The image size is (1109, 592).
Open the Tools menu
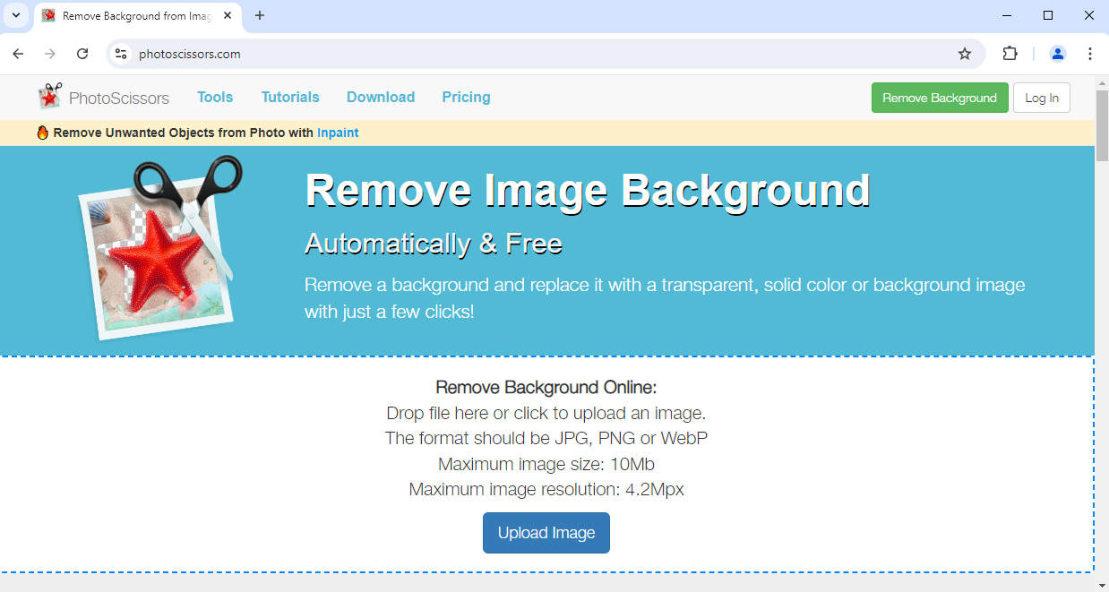pyautogui.click(x=215, y=97)
